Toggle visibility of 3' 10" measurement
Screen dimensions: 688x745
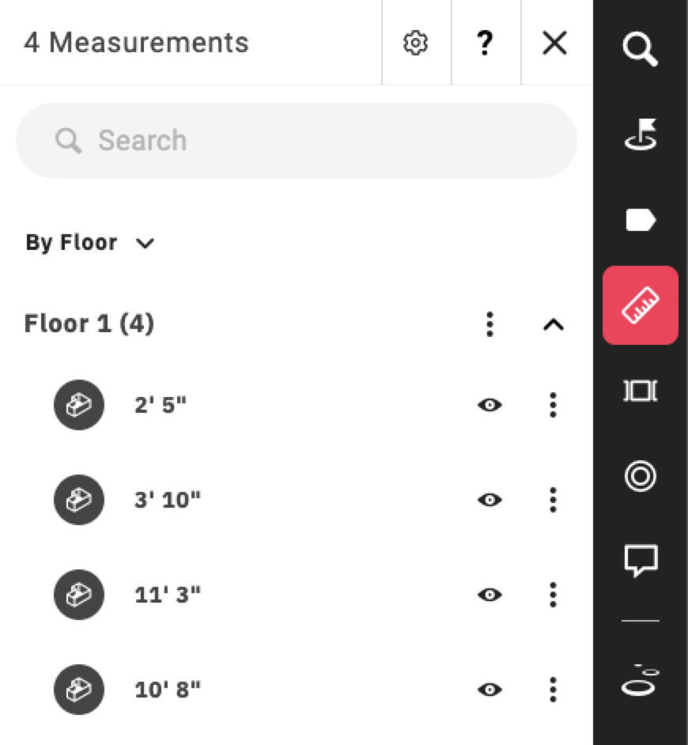click(x=490, y=500)
